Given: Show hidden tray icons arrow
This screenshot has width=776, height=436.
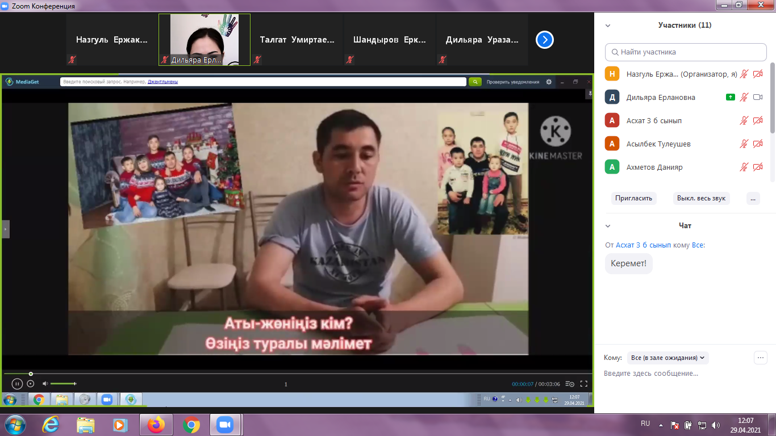Looking at the screenshot, I should [661, 425].
